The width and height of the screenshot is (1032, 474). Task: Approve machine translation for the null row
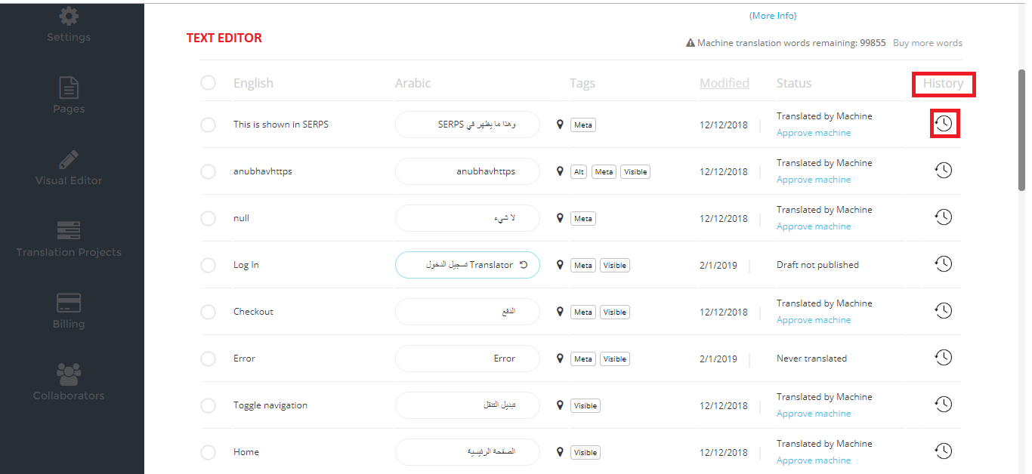coord(813,226)
